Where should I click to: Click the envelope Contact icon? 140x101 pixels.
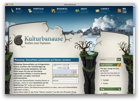97,11
